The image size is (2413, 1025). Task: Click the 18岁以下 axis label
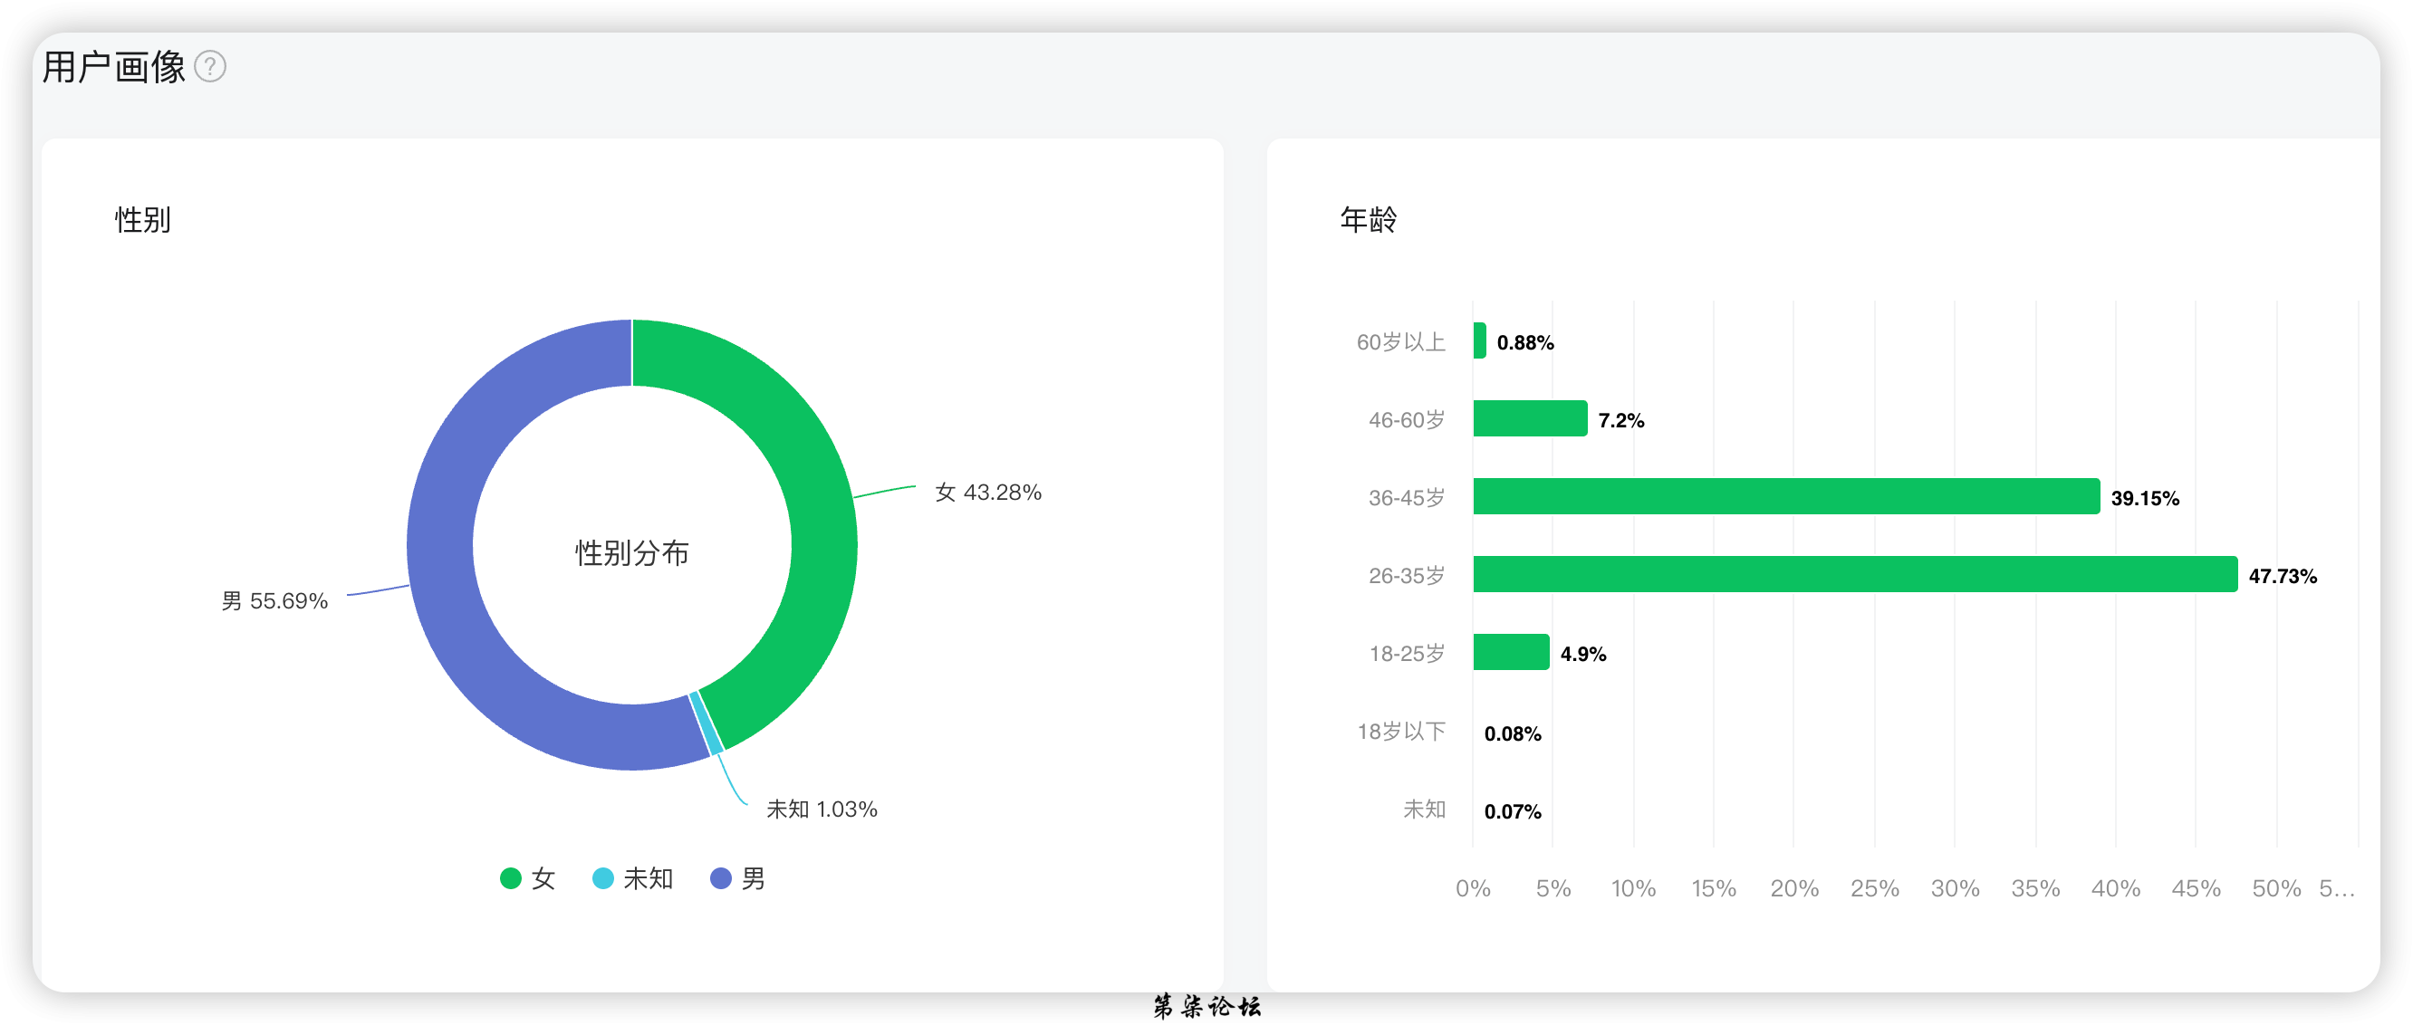pos(1401,731)
